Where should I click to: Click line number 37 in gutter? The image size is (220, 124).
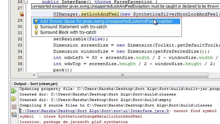pyautogui.click(x=20, y=70)
